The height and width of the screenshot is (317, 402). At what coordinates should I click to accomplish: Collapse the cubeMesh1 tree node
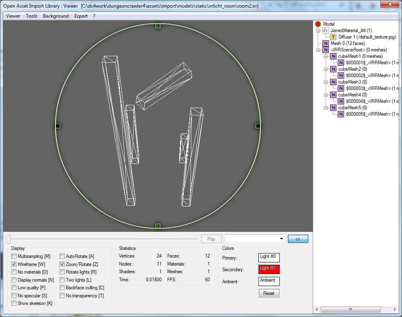[x=326, y=56]
